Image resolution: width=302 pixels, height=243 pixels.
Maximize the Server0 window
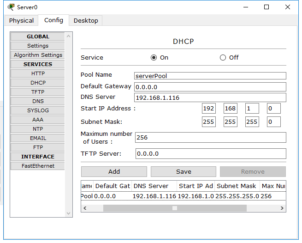coord(266,7)
